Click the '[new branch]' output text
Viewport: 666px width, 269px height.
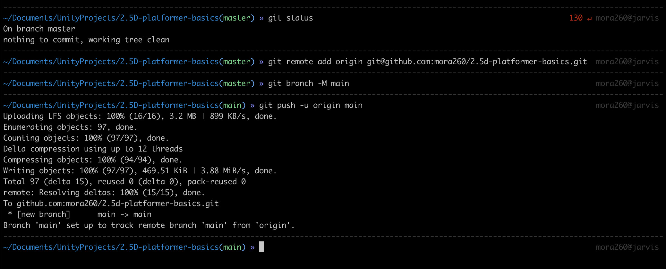click(x=44, y=214)
